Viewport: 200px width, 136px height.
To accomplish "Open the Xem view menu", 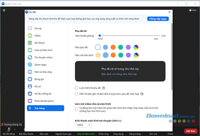I will click(x=193, y=10).
